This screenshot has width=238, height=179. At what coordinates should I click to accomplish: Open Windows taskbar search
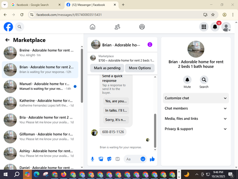tap(17, 175)
